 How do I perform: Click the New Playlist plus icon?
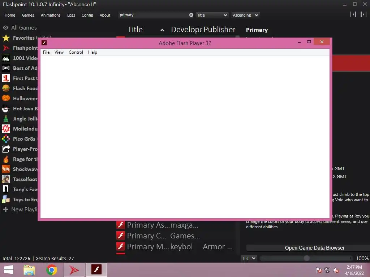(6, 210)
